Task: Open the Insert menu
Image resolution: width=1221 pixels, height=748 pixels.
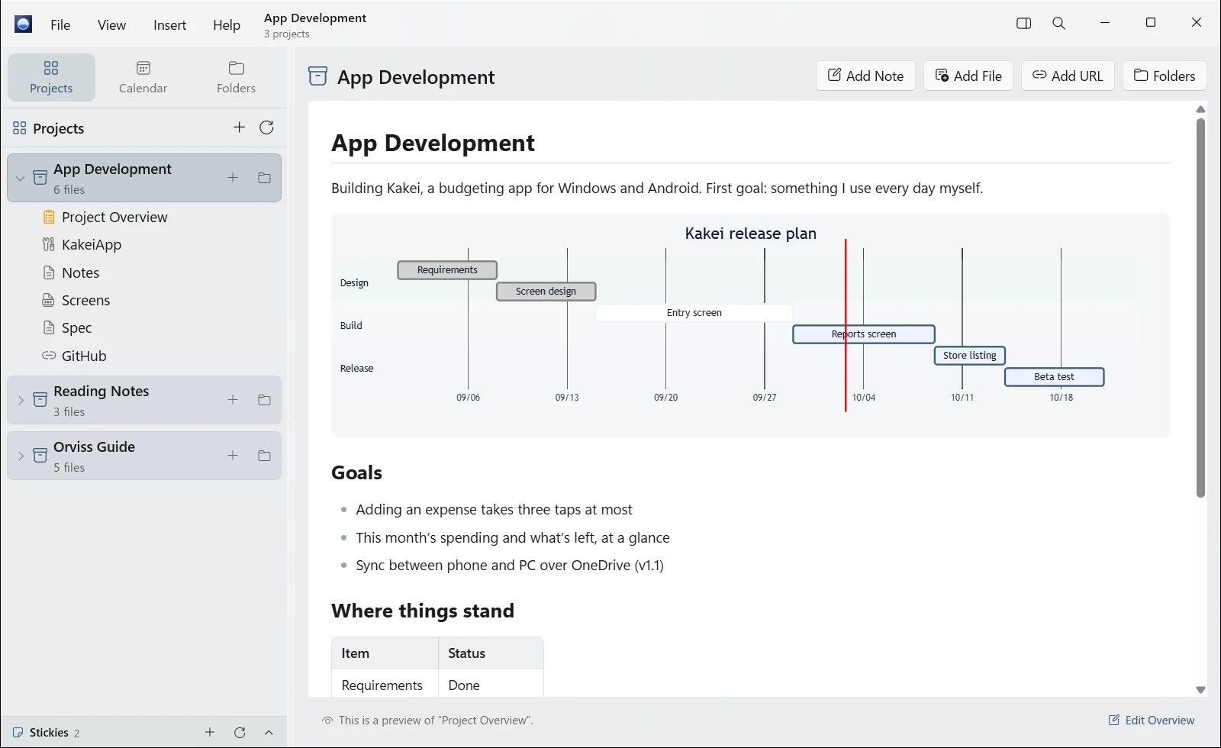Action: [x=169, y=25]
